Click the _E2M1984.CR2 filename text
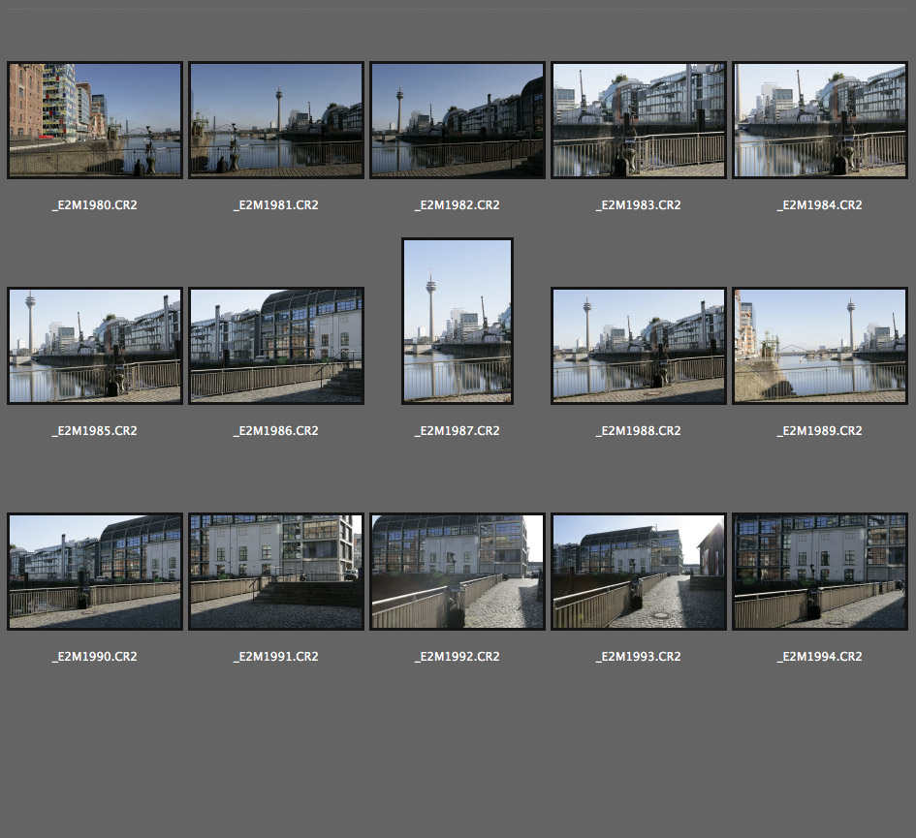Screen dimensions: 916x838 [x=820, y=205]
